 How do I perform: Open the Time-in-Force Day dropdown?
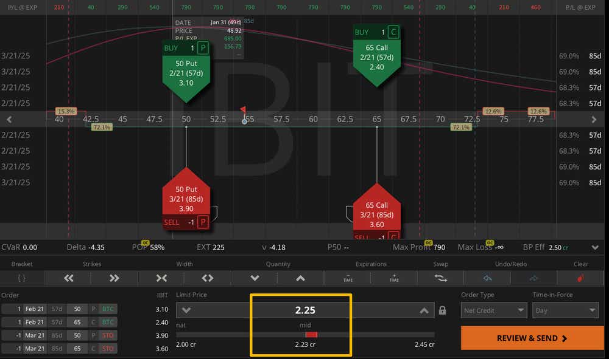(565, 310)
